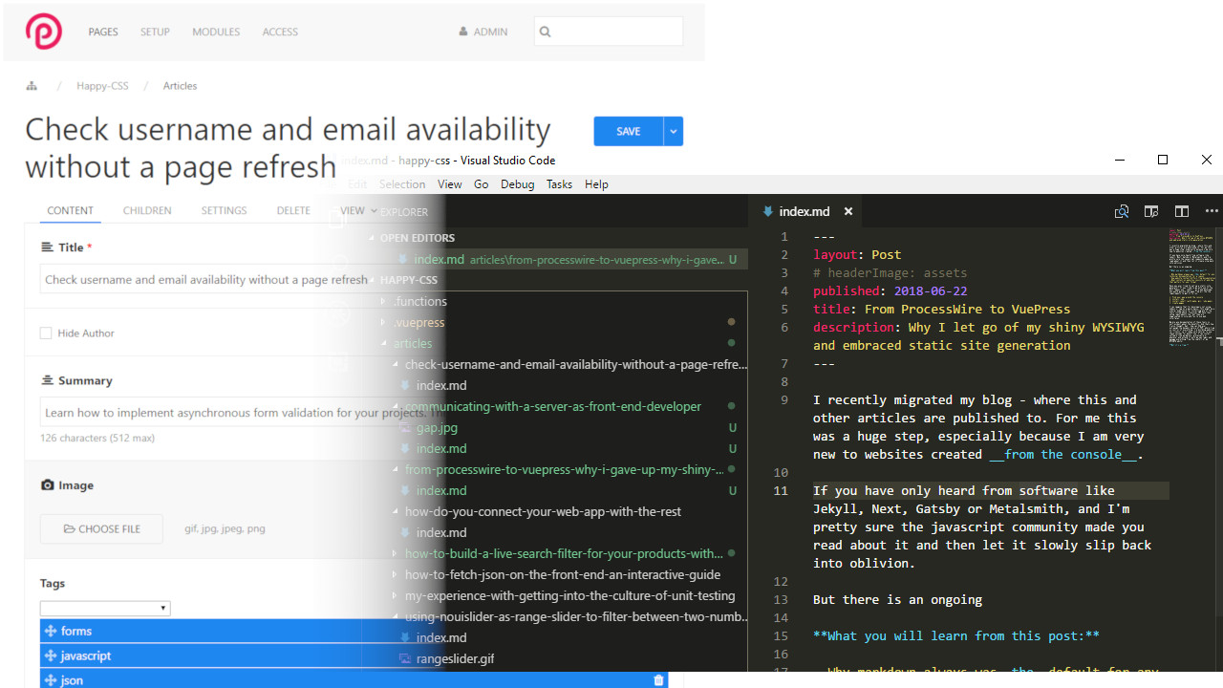The image size is (1223, 688).
Task: Click the move handle on json tag
Action: pyautogui.click(x=50, y=680)
